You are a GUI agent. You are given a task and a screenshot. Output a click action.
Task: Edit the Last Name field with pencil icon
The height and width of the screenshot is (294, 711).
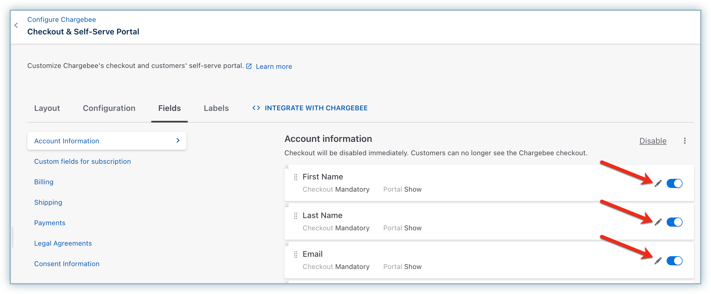tap(658, 222)
